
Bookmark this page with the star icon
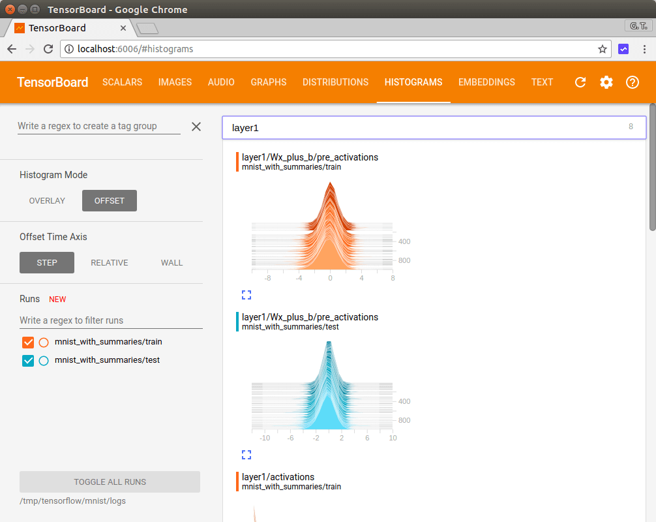pos(602,49)
